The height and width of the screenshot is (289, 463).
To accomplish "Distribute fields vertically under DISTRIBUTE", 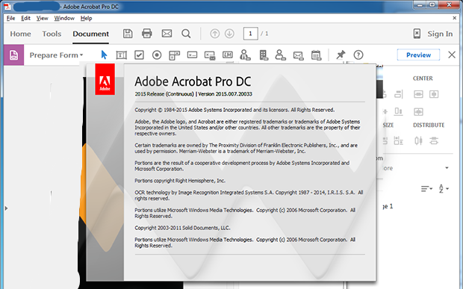I will click(434, 140).
